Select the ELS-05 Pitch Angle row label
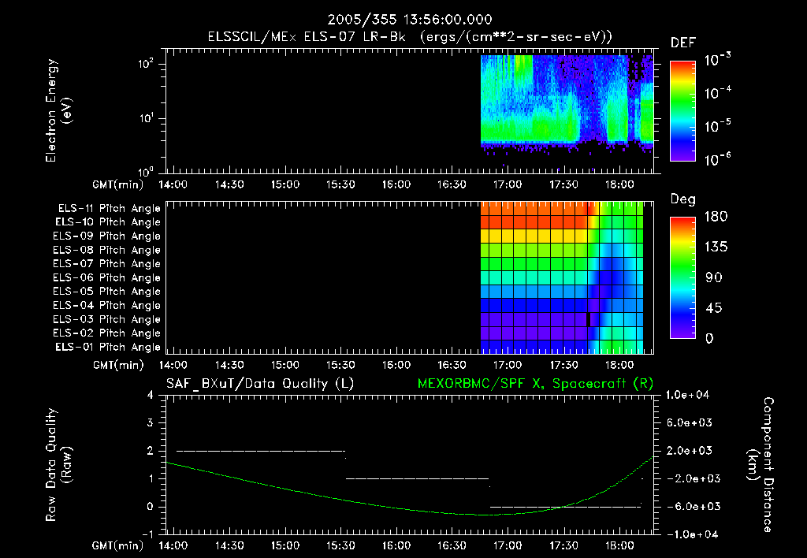This screenshot has height=558, width=807. [106, 292]
